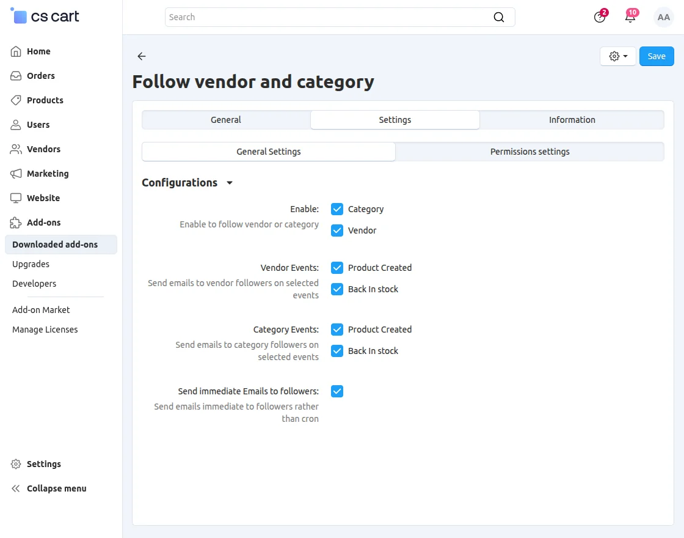Toggle Vendor Events Back In stock checkbox
The height and width of the screenshot is (538, 684).
pyautogui.click(x=337, y=289)
